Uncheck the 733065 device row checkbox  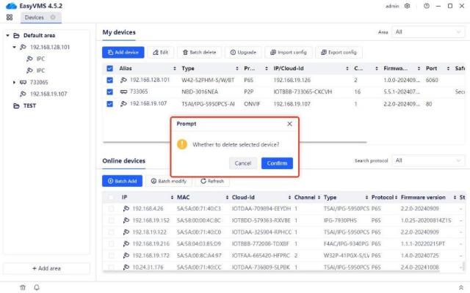coord(110,92)
